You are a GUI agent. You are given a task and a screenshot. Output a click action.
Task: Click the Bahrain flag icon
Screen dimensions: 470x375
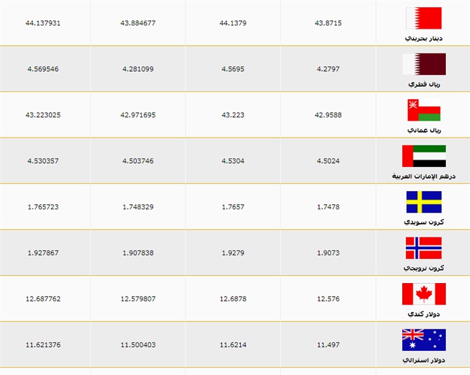(x=424, y=18)
